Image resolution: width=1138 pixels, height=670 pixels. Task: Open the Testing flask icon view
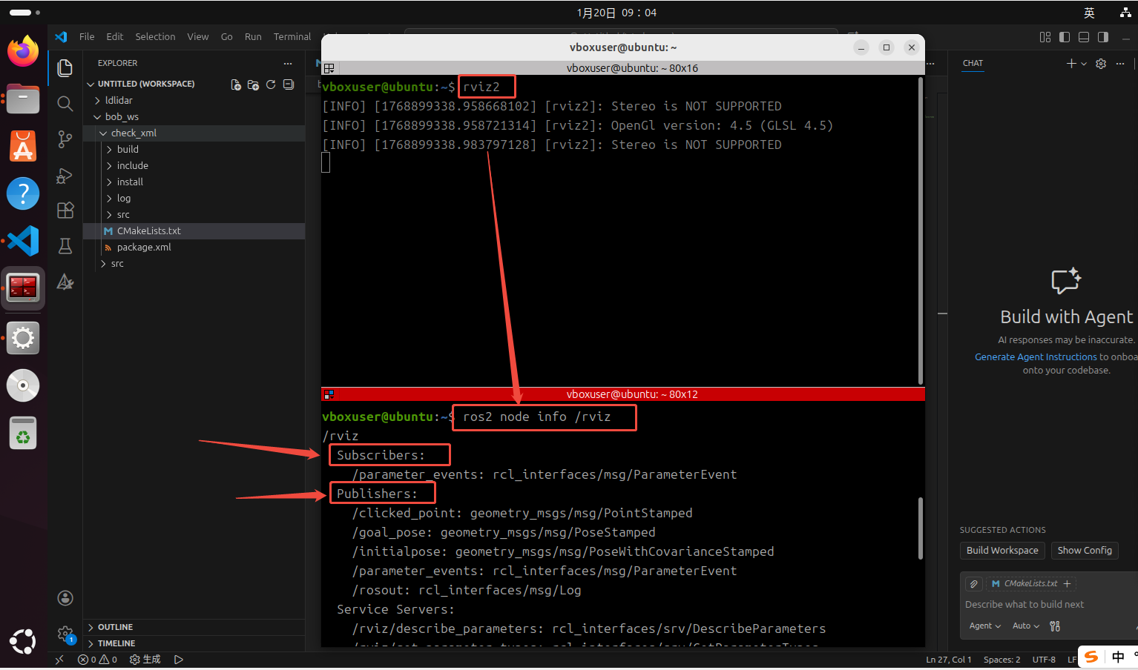click(65, 246)
